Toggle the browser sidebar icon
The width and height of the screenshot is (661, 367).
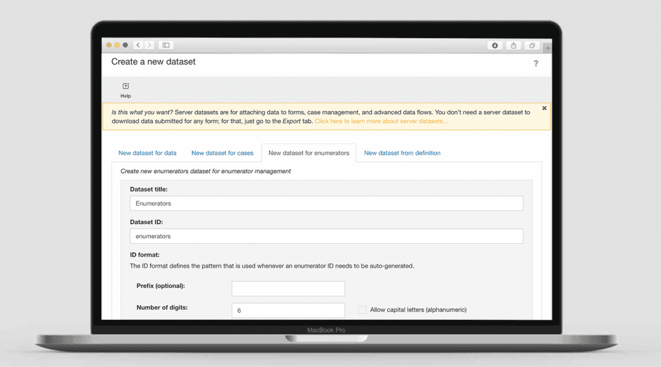tap(166, 45)
